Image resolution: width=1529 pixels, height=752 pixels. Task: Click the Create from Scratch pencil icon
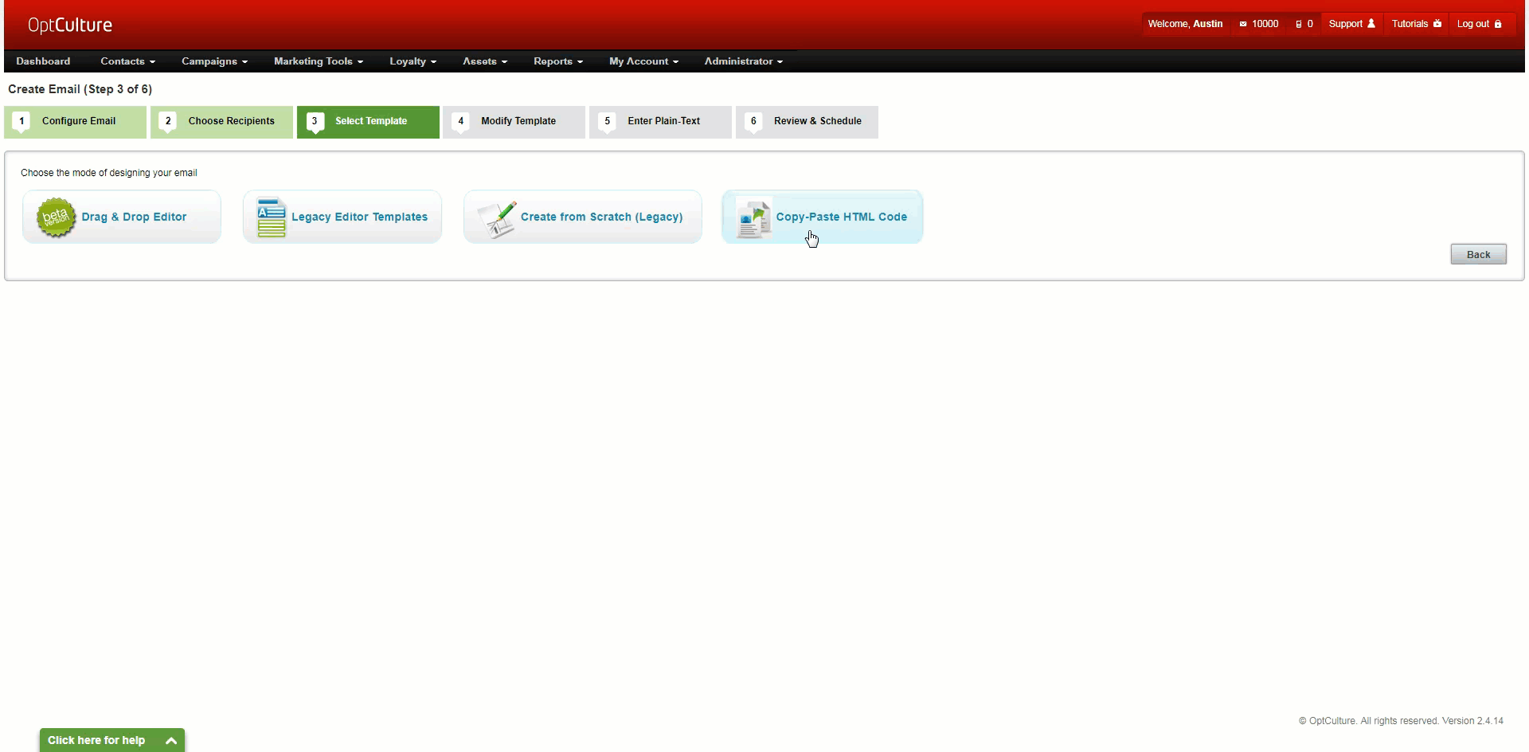pos(497,218)
